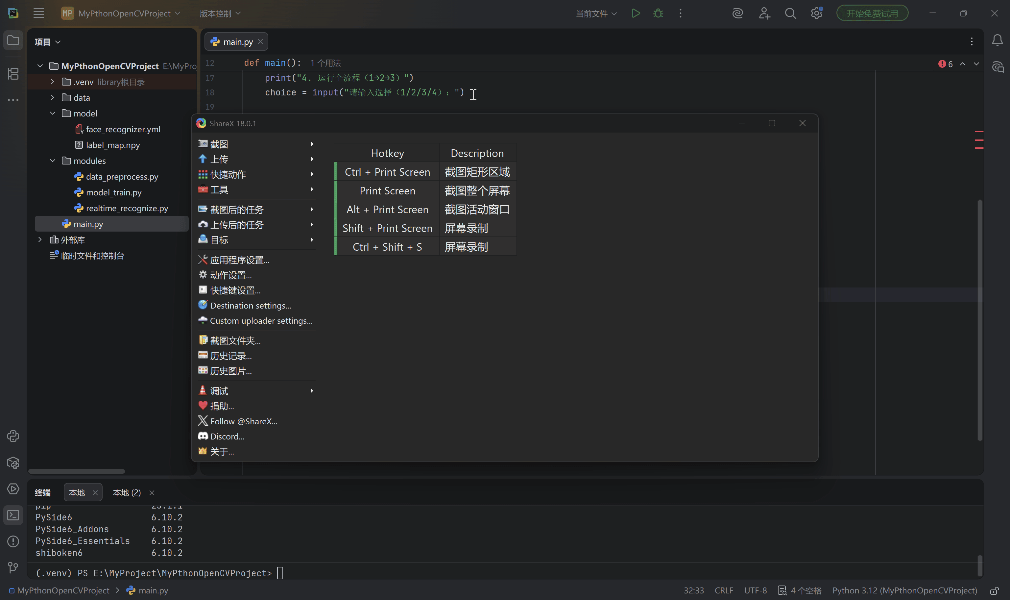Open the 当前文件 run configuration dropdown
1010x600 pixels.
click(x=596, y=13)
